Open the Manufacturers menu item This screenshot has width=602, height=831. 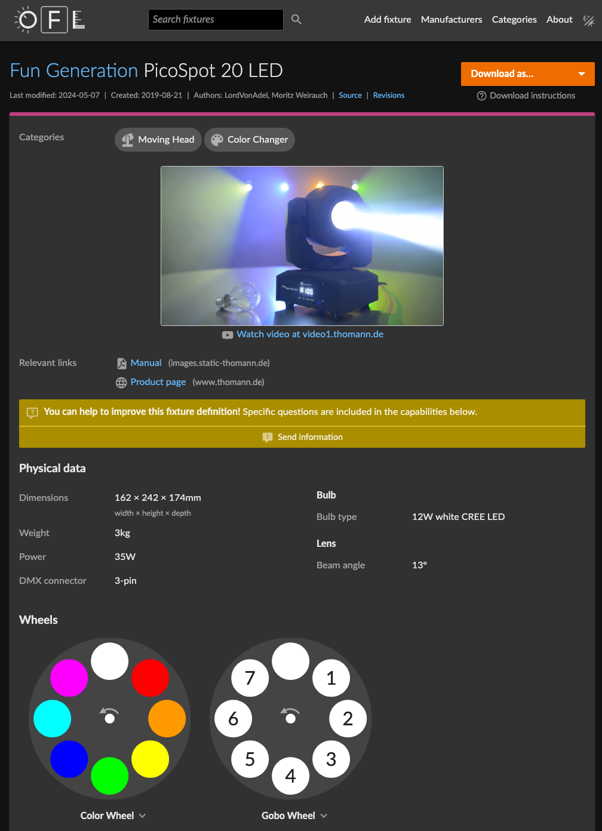pos(451,20)
